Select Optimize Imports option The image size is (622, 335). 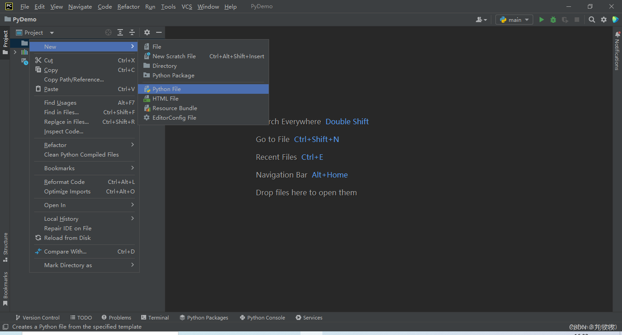point(84,191)
